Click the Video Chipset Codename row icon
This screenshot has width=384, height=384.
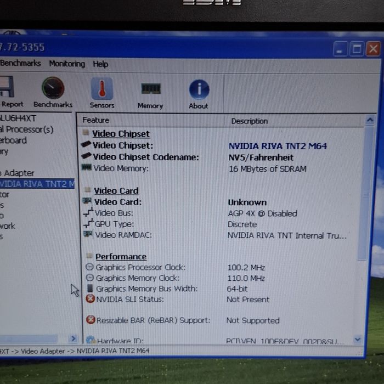pyautogui.click(x=86, y=155)
